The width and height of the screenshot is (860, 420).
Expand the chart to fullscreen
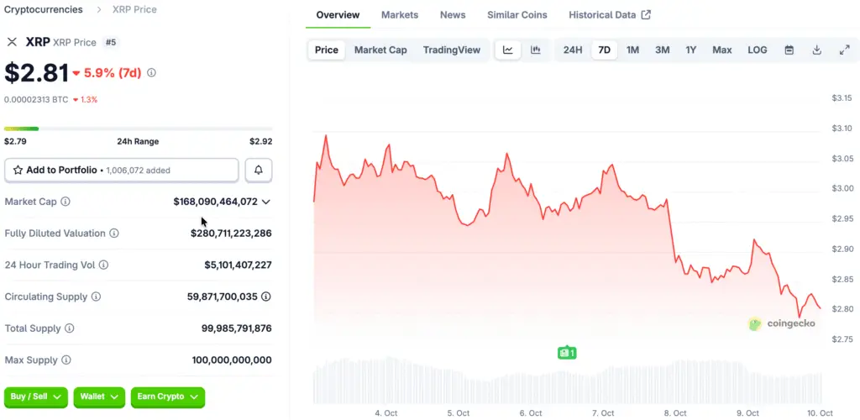click(845, 50)
